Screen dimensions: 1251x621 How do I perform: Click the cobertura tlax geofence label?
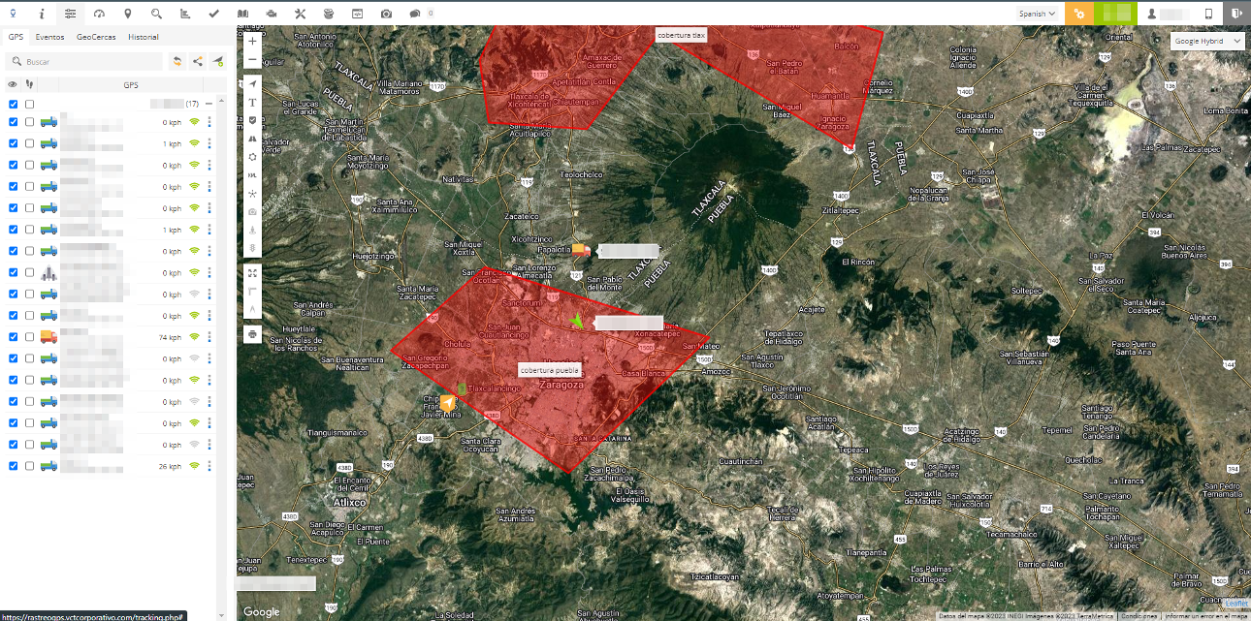coord(682,35)
